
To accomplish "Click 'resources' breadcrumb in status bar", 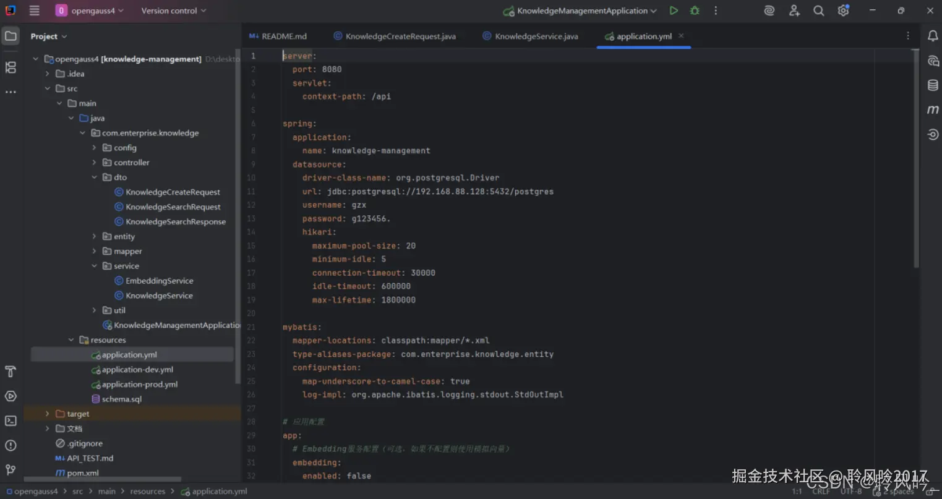I will pos(147,492).
